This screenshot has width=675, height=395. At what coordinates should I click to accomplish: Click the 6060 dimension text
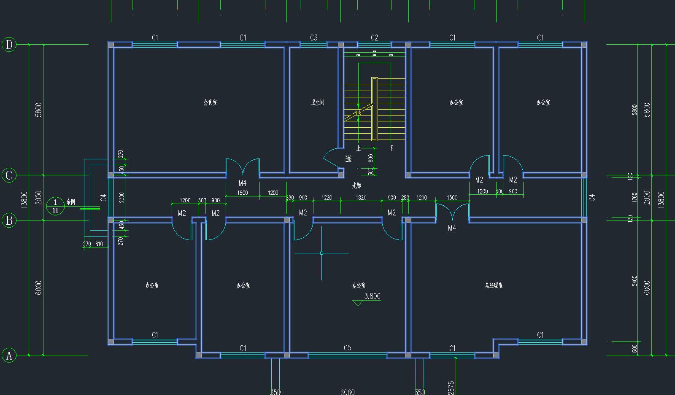[x=347, y=392]
